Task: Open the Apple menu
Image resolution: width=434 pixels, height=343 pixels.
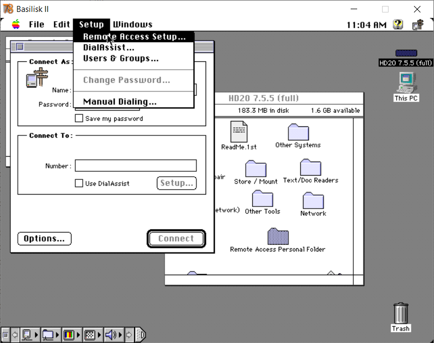Action: click(x=16, y=24)
